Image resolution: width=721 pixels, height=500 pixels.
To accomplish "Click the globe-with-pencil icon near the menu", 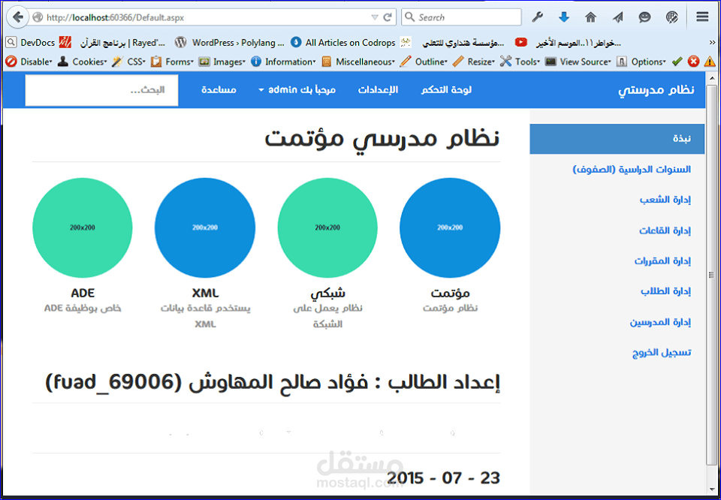I will tap(671, 17).
